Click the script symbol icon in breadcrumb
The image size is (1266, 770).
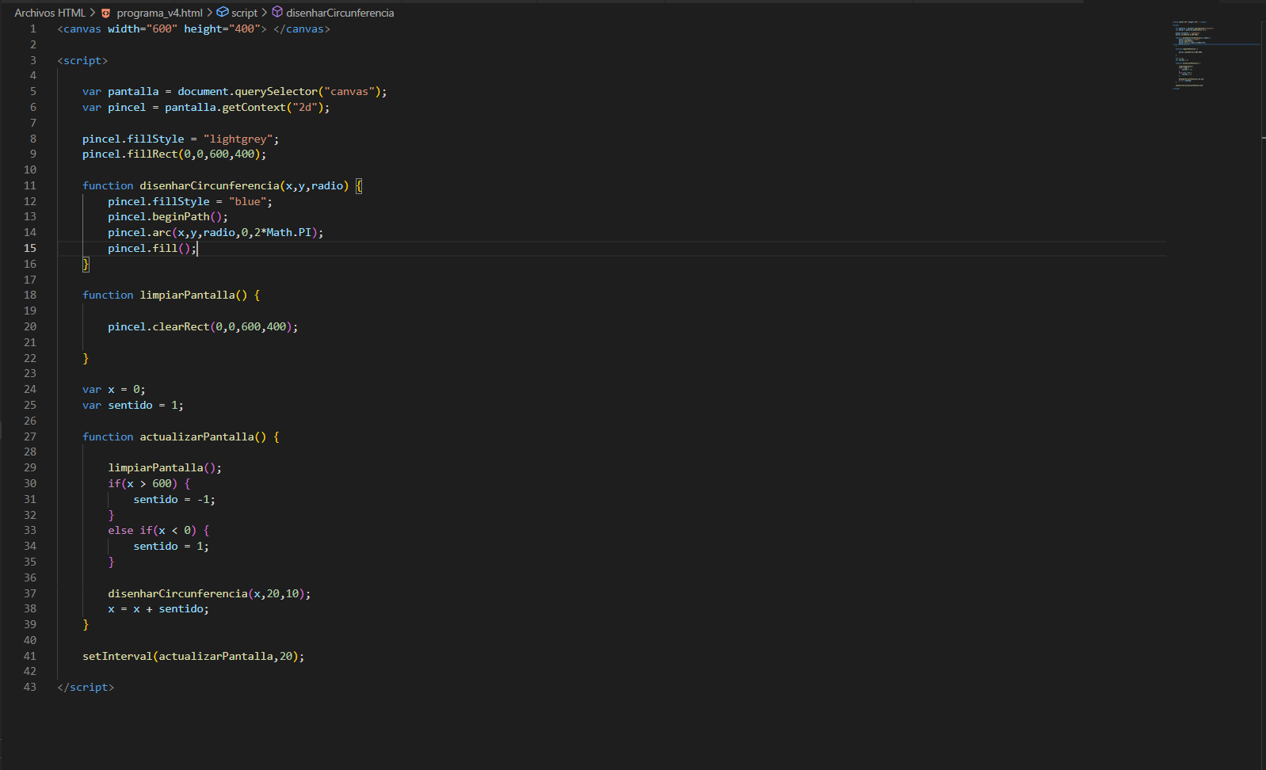pyautogui.click(x=223, y=12)
